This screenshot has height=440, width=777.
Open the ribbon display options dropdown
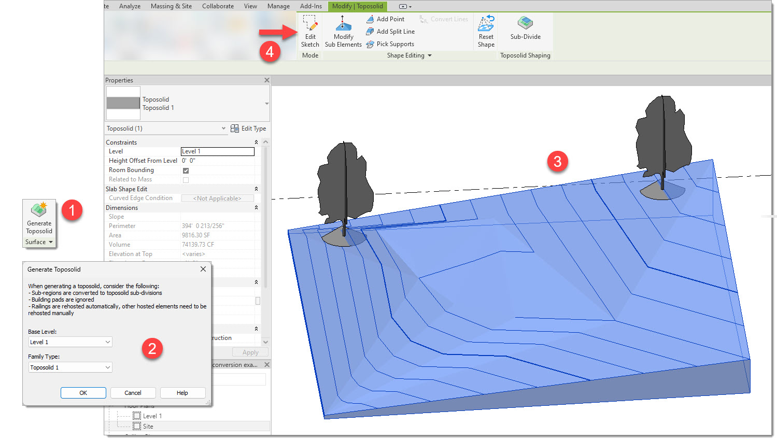coord(405,6)
